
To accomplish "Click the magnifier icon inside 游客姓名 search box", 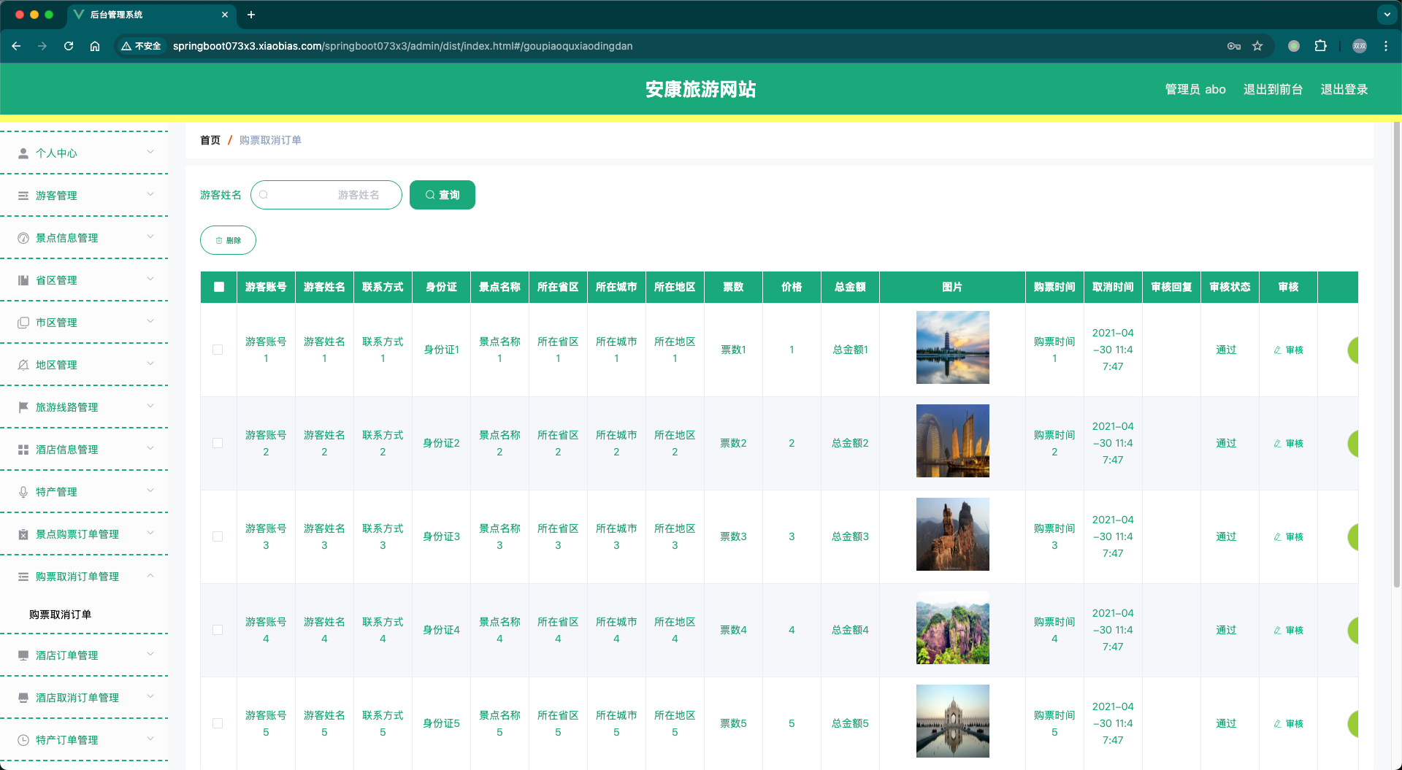I will point(264,195).
